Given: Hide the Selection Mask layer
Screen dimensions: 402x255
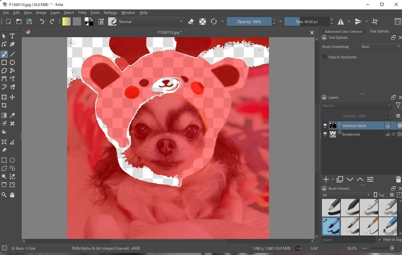Looking at the screenshot, I should pos(325,126).
